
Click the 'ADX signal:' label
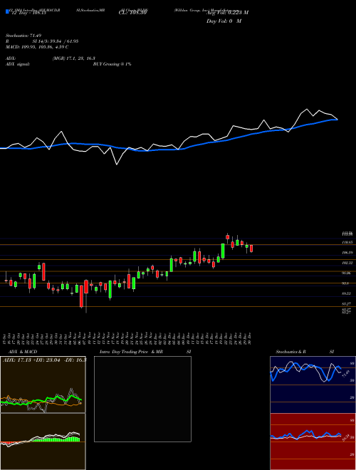18,64
